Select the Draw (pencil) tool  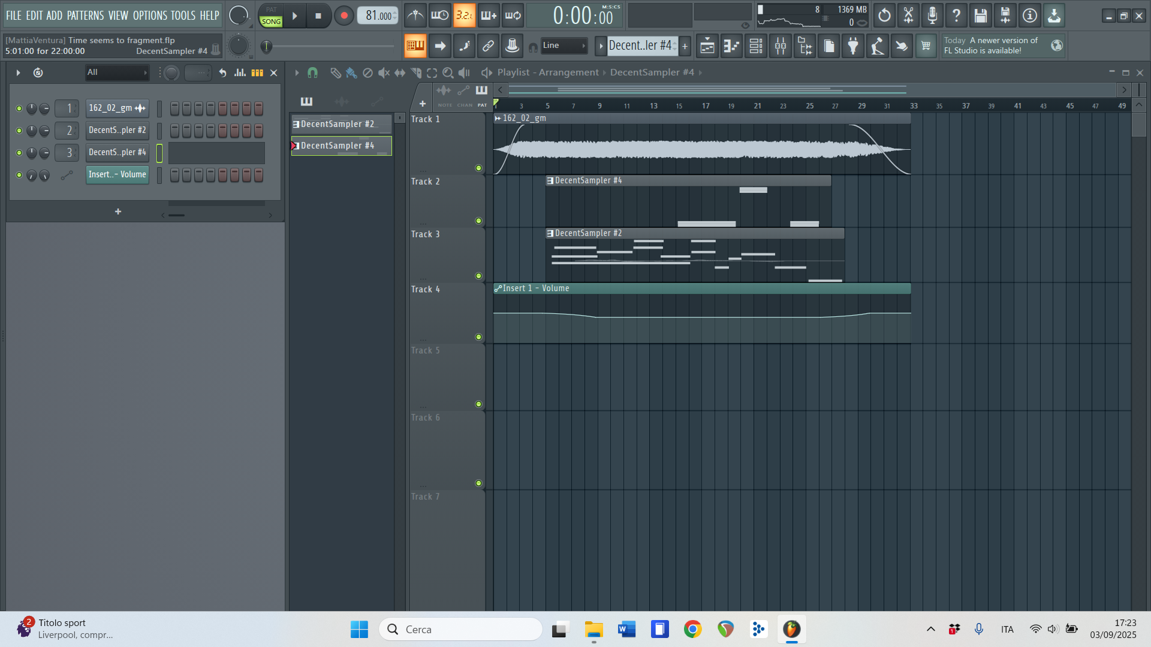click(x=335, y=72)
